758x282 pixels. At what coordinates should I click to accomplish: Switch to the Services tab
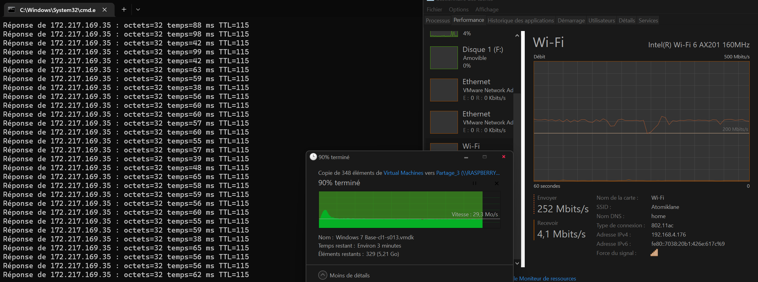coord(648,20)
